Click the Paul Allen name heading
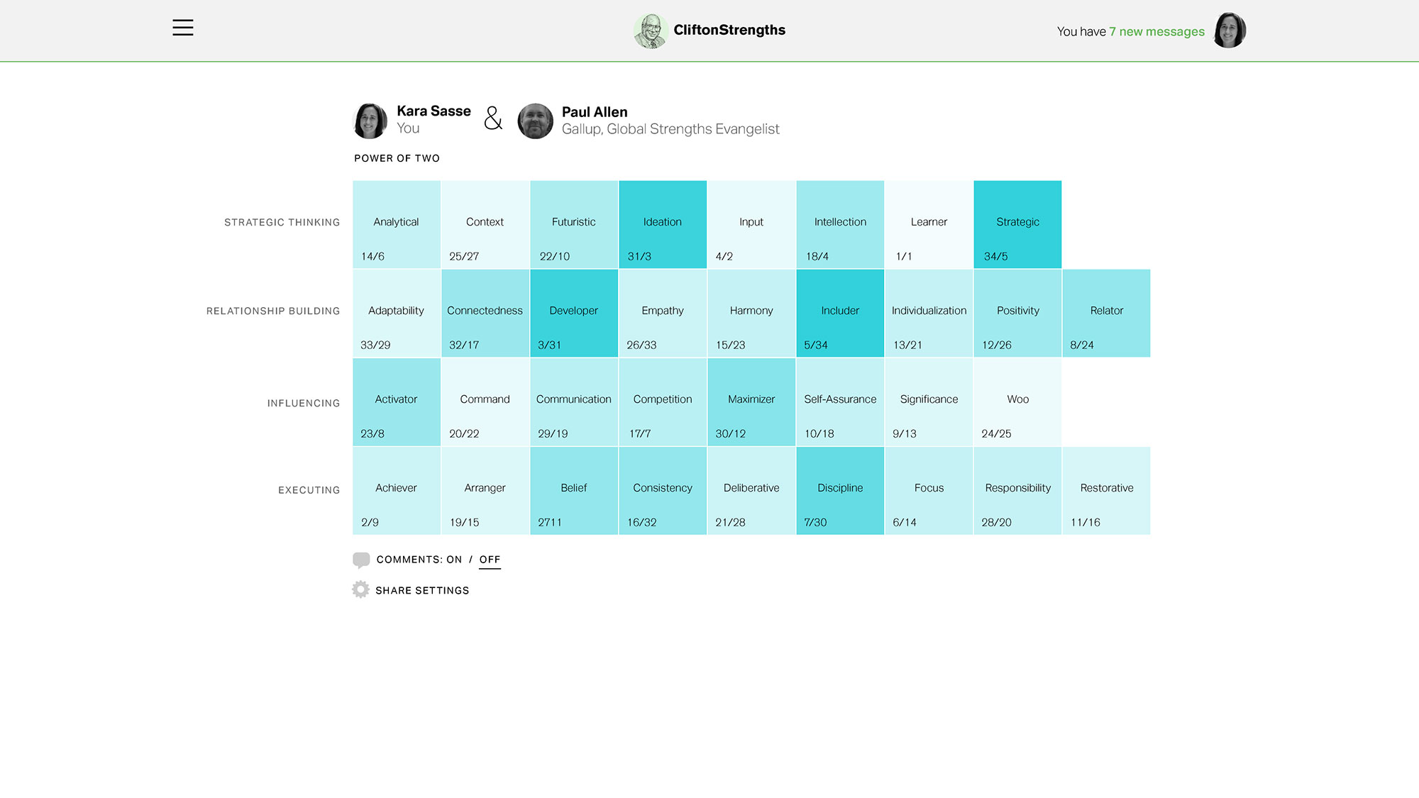 595,112
